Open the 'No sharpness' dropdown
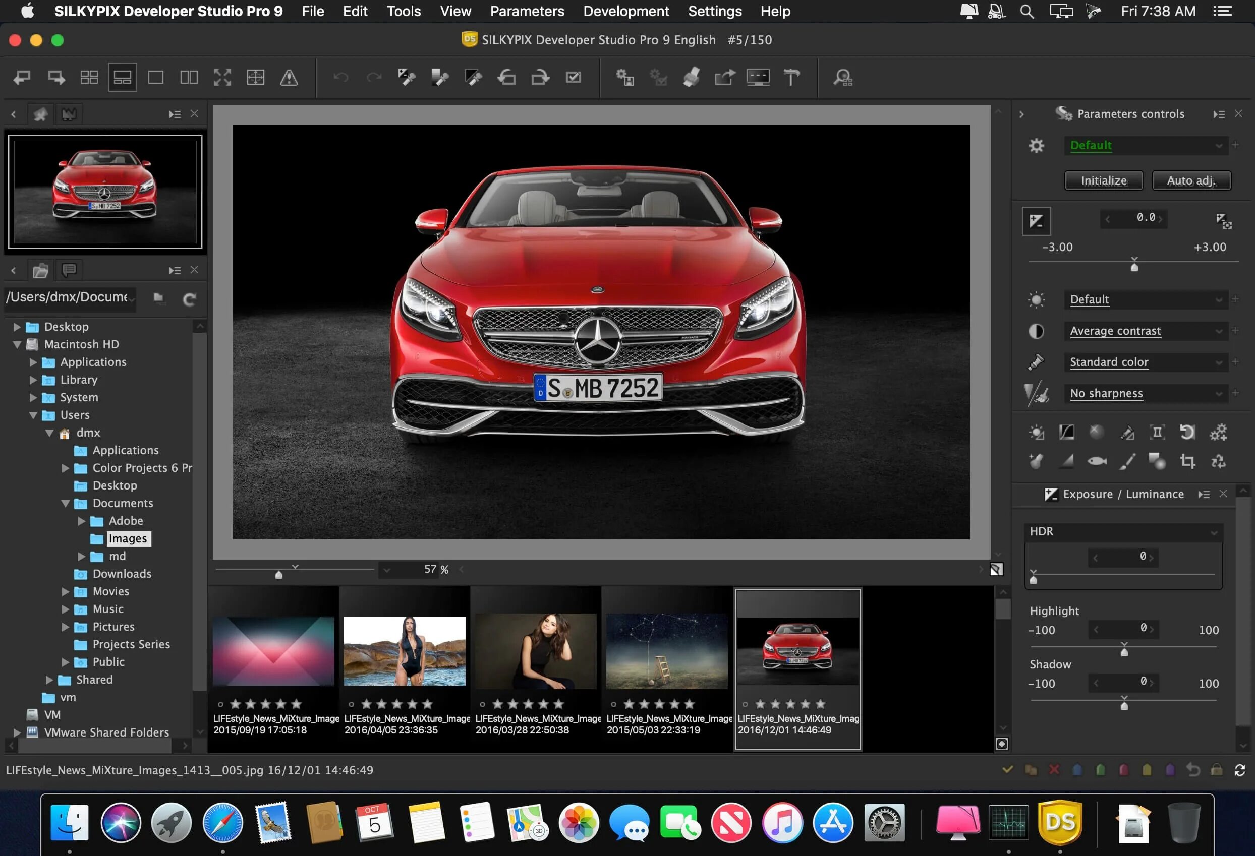1255x856 pixels. tap(1145, 393)
